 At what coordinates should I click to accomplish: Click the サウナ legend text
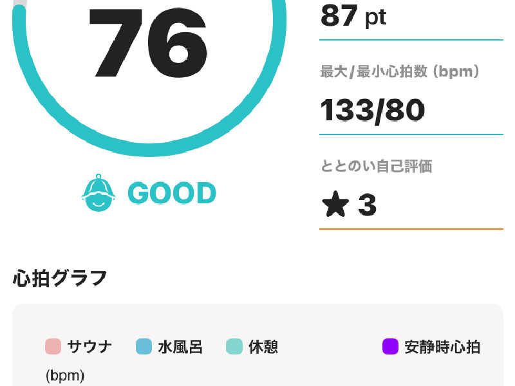[x=89, y=347]
